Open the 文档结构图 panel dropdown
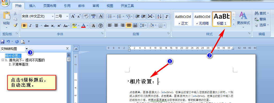The width and height of the screenshot is (274, 103). (27, 49)
